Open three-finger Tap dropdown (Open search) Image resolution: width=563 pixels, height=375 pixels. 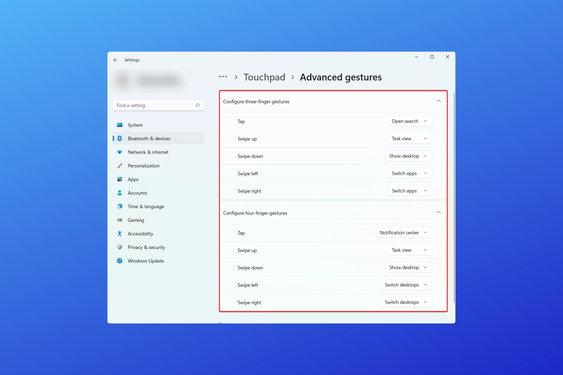pos(410,121)
